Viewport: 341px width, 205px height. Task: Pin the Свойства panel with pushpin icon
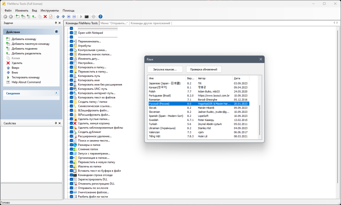pyautogui.click(x=56, y=123)
